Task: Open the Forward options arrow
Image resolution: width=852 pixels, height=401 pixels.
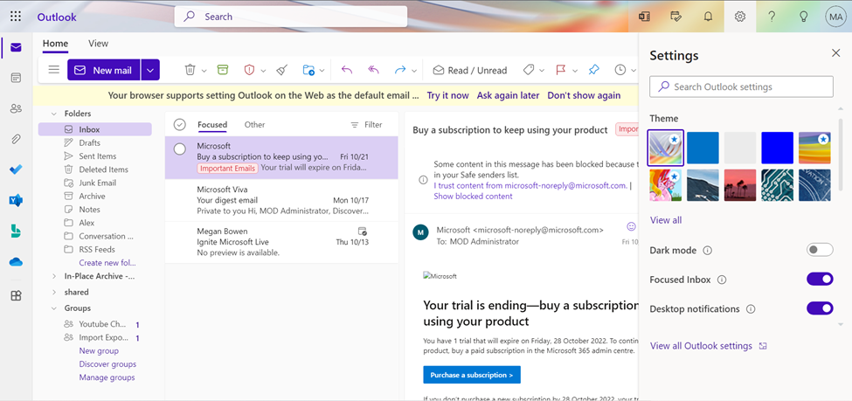Action: click(414, 71)
